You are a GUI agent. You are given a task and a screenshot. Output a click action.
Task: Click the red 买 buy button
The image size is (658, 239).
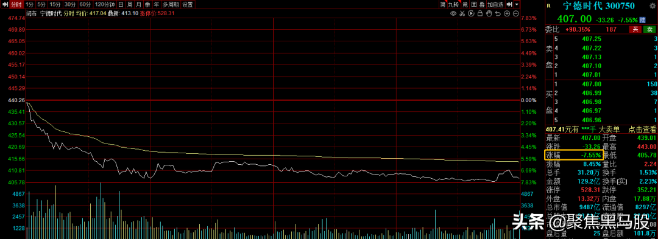635,29
